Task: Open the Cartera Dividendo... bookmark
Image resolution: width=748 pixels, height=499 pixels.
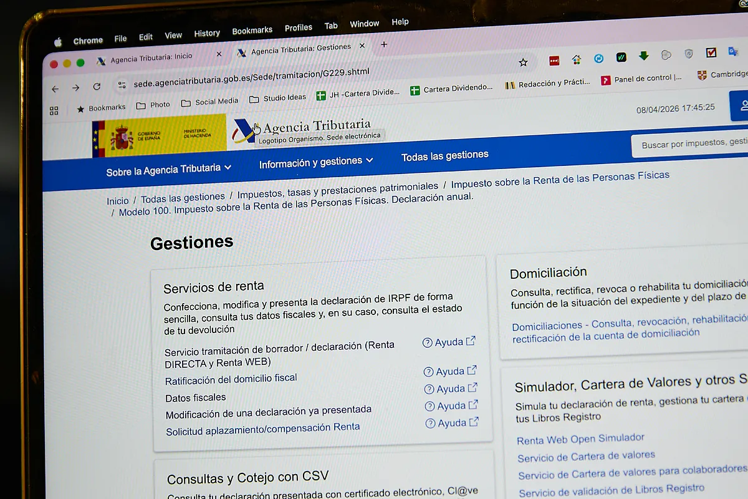Action: (452, 89)
